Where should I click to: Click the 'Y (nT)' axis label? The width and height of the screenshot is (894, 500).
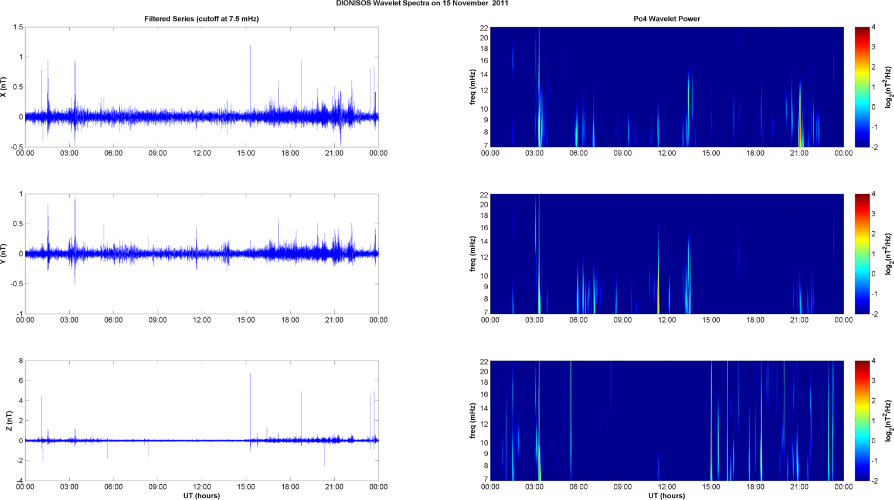click(x=4, y=254)
